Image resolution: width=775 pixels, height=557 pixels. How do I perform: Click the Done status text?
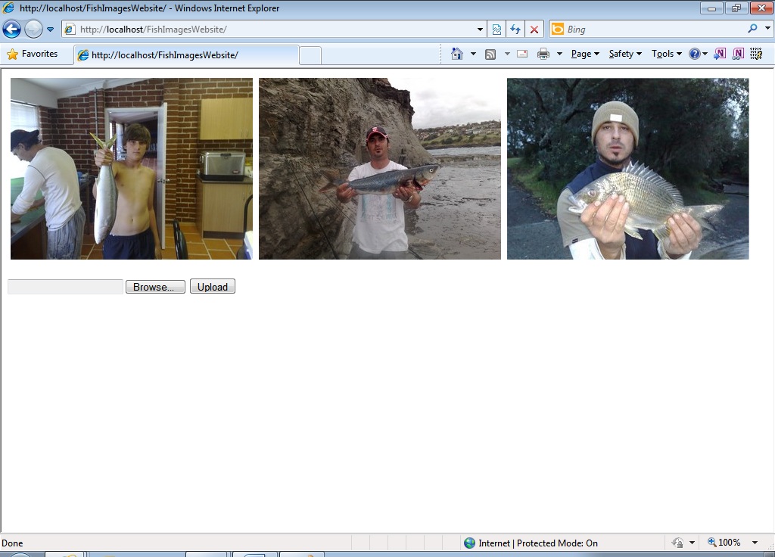[12, 543]
